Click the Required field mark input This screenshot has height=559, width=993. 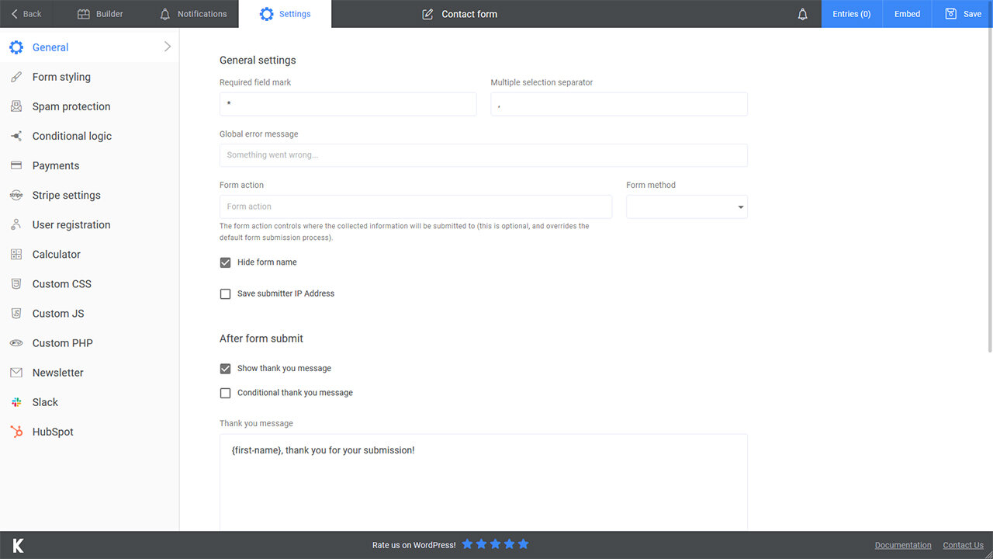(348, 104)
